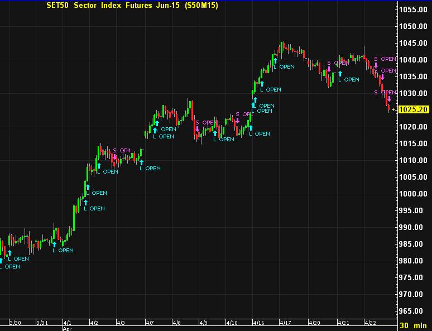
Task: Click the 965.00 price axis label
Action: (414, 311)
